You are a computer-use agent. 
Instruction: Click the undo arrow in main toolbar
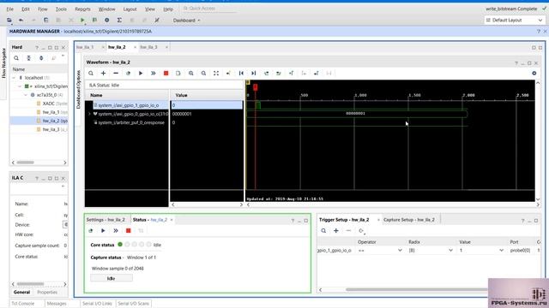[x=21, y=21]
